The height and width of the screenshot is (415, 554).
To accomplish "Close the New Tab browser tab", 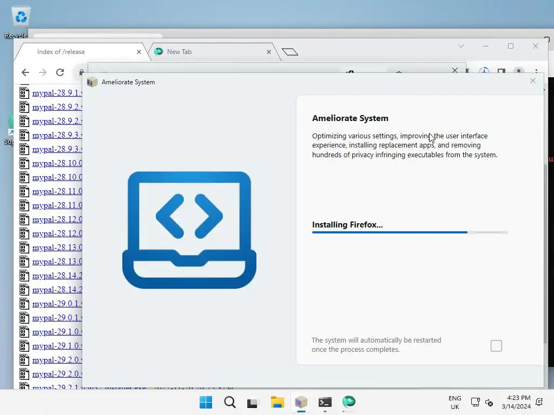I will tap(269, 52).
